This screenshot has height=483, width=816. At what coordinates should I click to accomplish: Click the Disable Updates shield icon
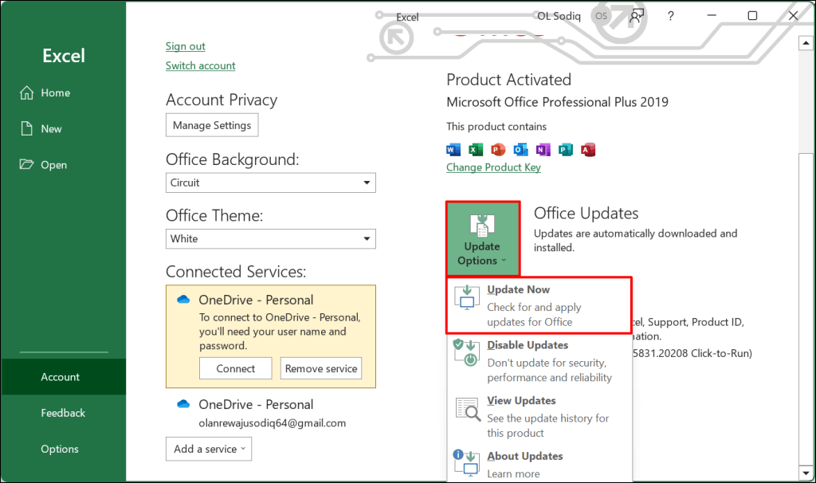coord(468,353)
